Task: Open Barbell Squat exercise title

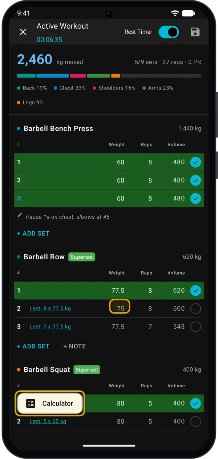Action: point(47,370)
